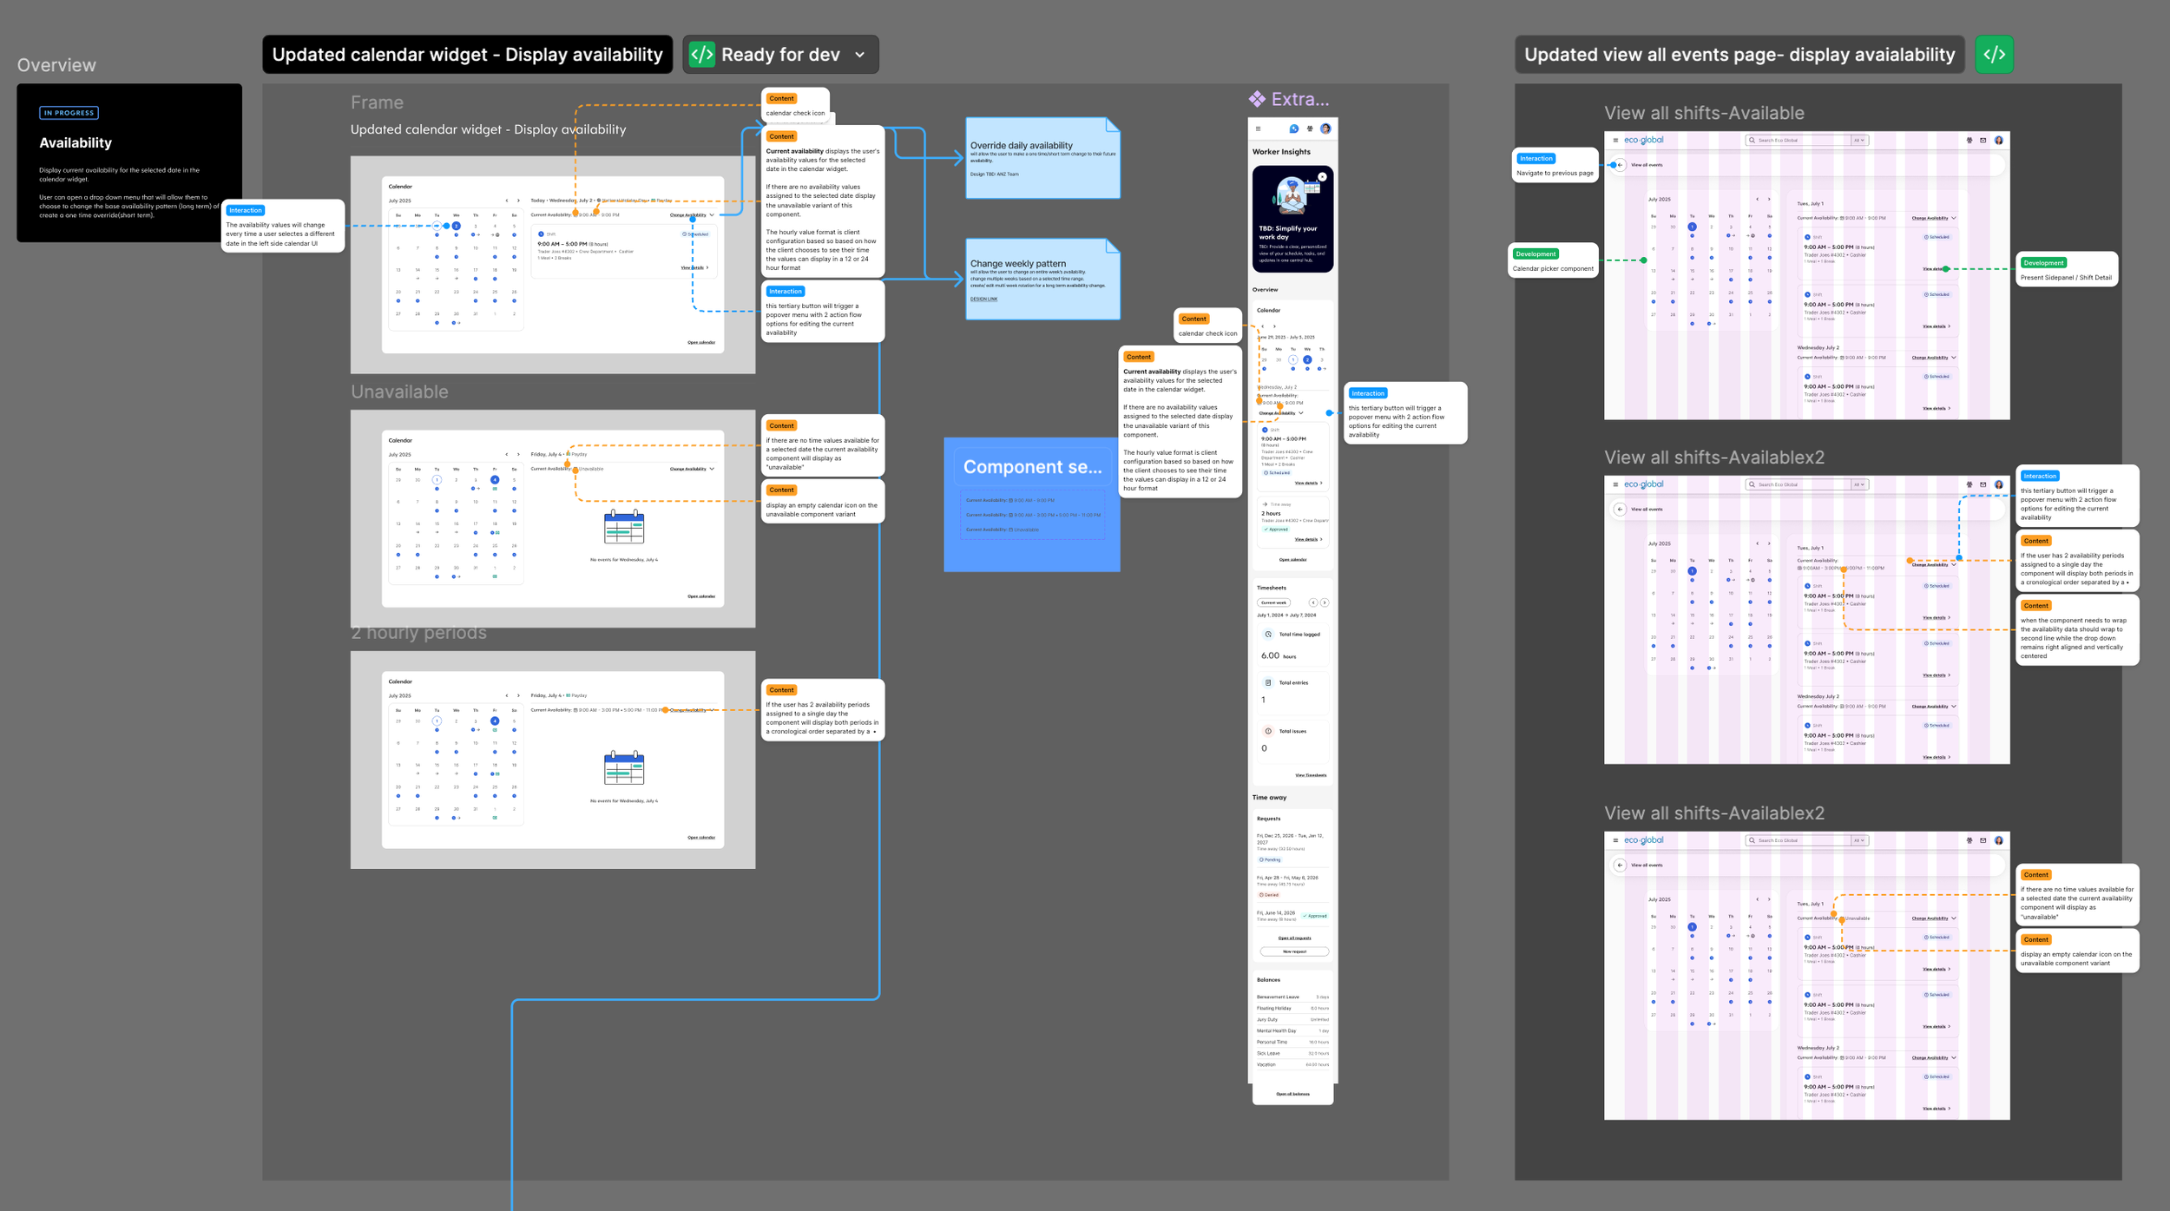Expand the Ready for dev status dropdown
This screenshot has height=1211, width=2170.
click(x=859, y=55)
